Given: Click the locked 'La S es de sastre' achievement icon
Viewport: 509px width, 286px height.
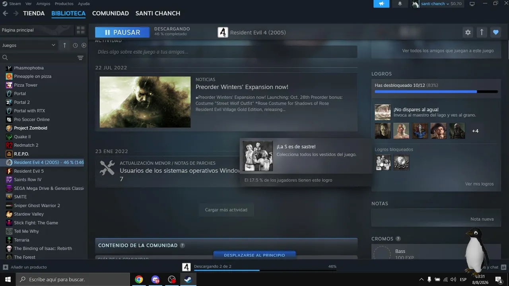Looking at the screenshot, I should coord(383,162).
